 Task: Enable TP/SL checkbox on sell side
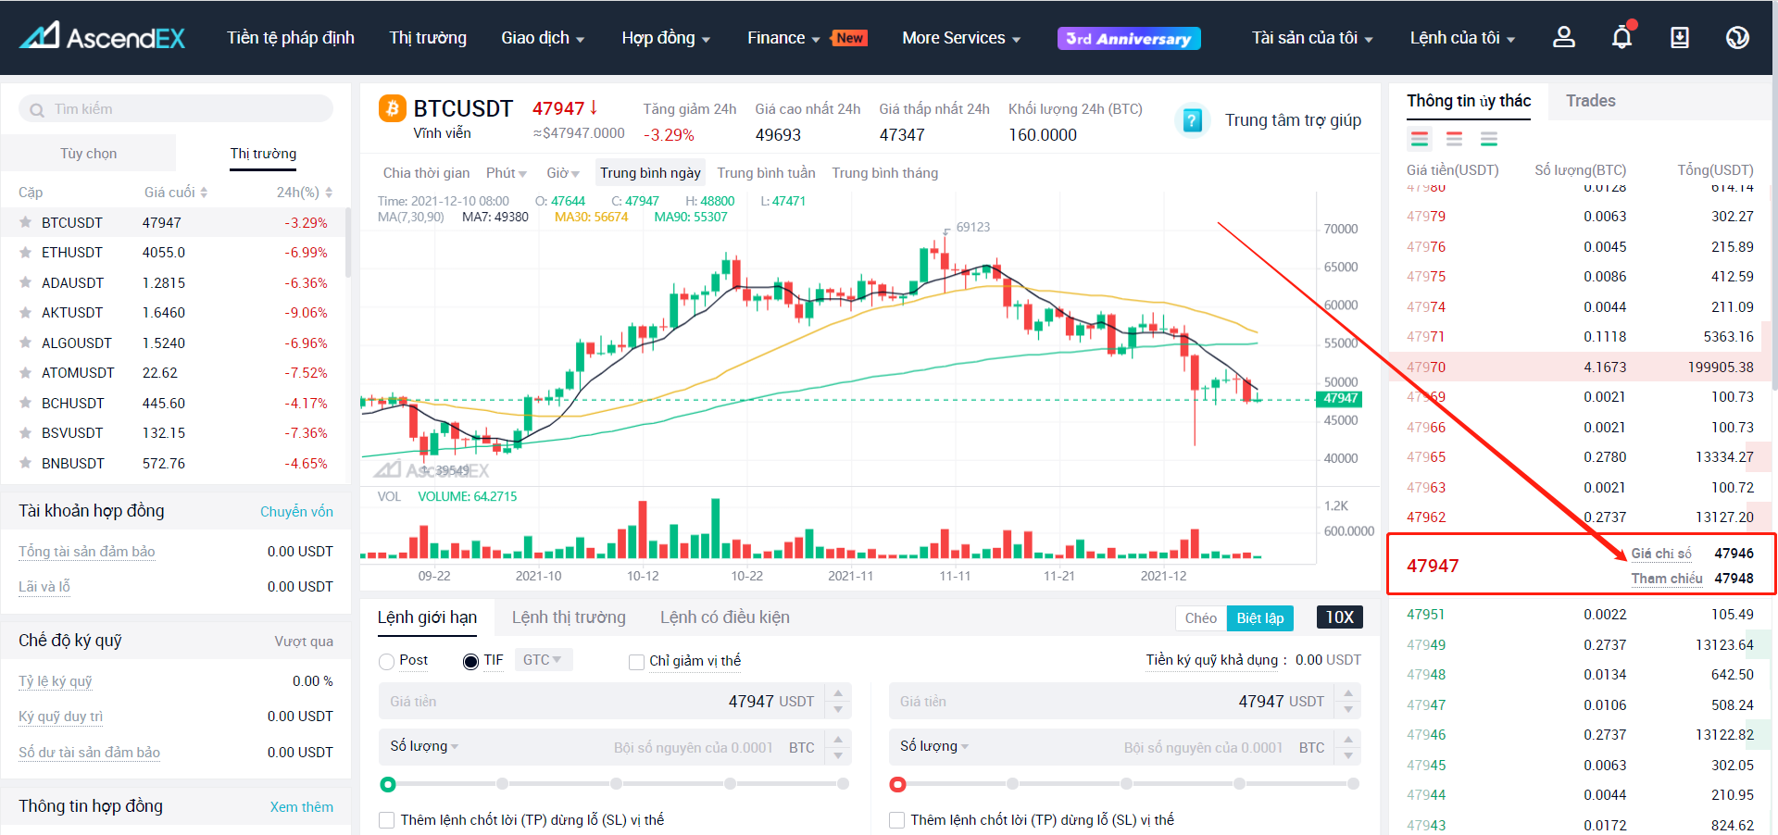click(896, 820)
